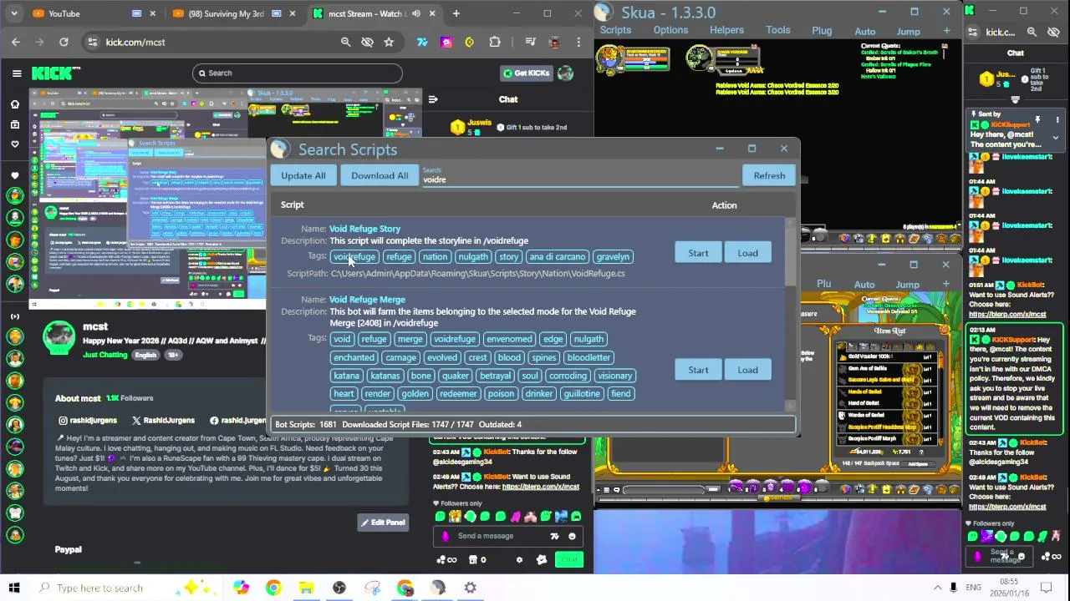Open the Chrome extensions puzzle icon
1070x601 pixels.
tap(495, 42)
